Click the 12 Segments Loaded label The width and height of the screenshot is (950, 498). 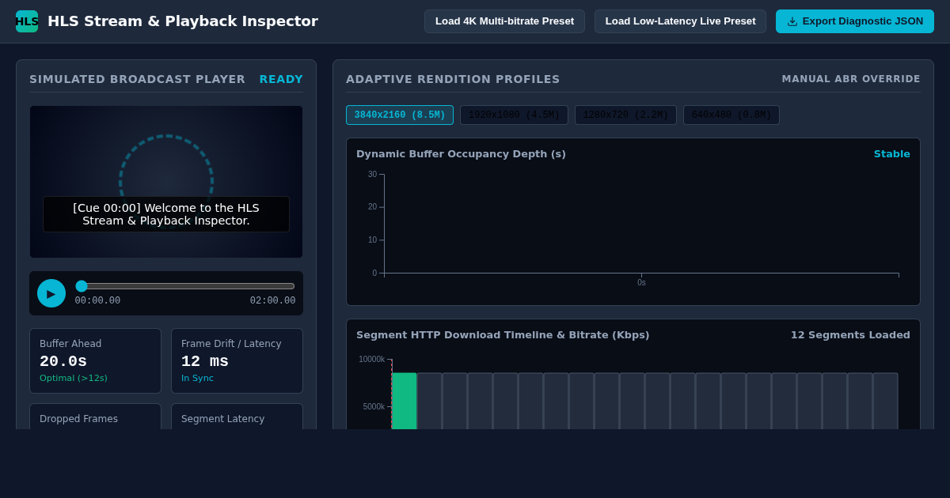pos(850,335)
